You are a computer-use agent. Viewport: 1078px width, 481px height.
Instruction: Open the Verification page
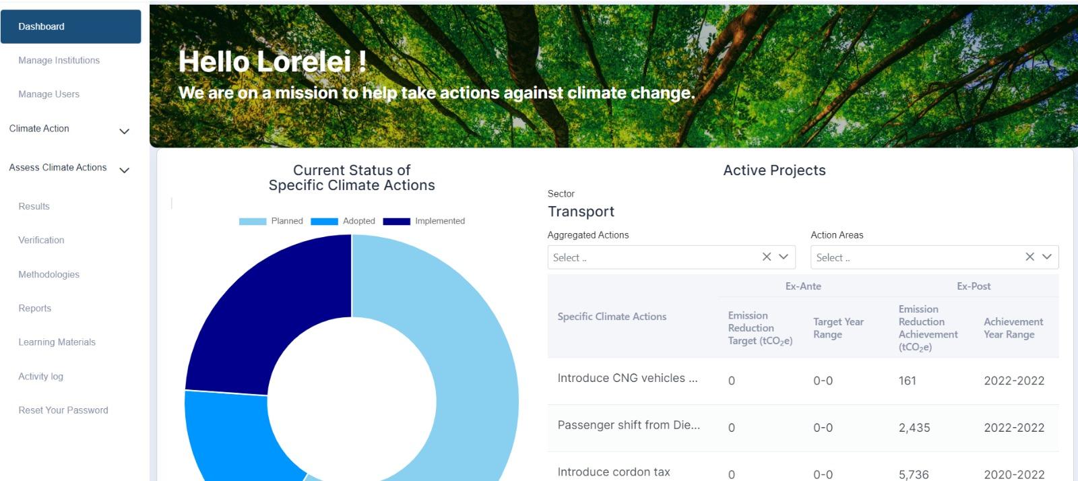tap(41, 240)
